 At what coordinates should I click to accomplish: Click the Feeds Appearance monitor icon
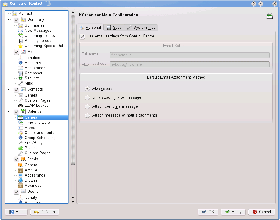20,175
